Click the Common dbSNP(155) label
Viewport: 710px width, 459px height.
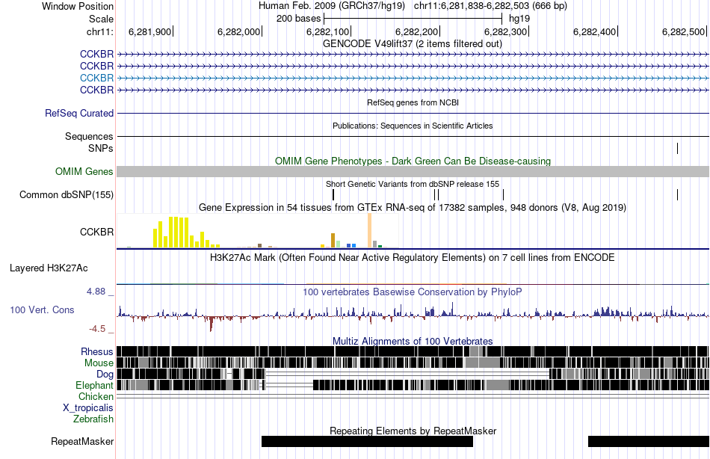coord(67,195)
